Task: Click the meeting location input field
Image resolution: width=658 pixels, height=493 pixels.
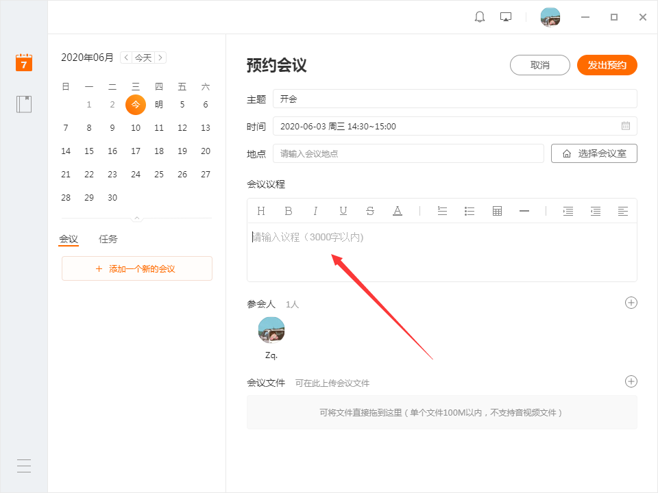Action: tap(408, 153)
